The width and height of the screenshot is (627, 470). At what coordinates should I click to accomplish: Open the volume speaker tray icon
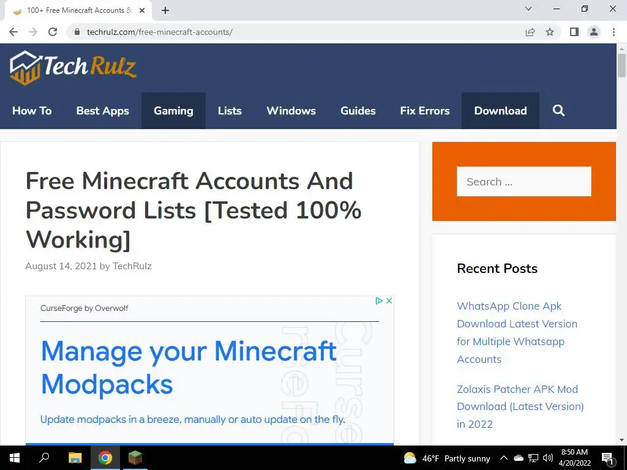(548, 458)
